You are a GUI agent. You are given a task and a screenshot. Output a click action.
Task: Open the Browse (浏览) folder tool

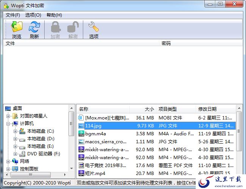click(17, 27)
